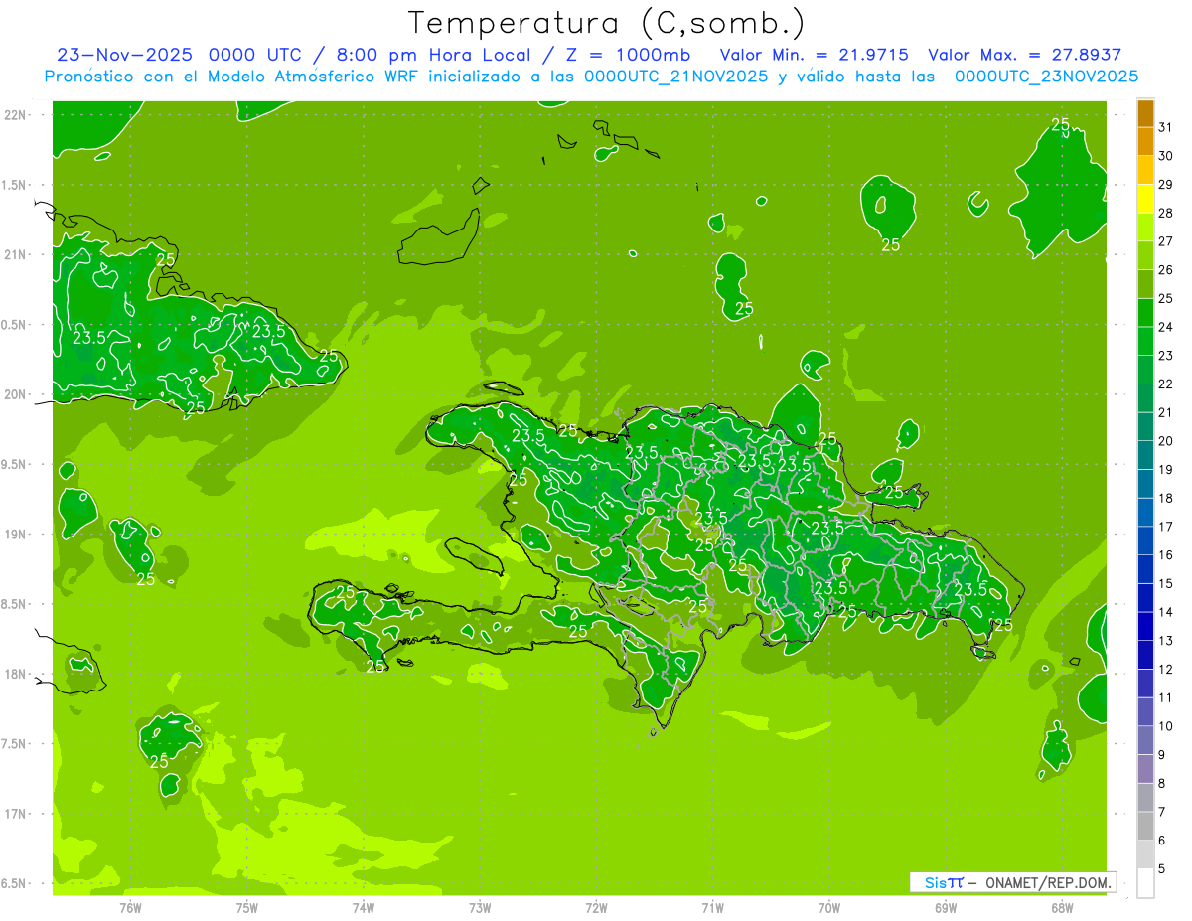Click the '31' value on the color scale
Viewport: 1192px width, 921px height.
[x=1165, y=127]
